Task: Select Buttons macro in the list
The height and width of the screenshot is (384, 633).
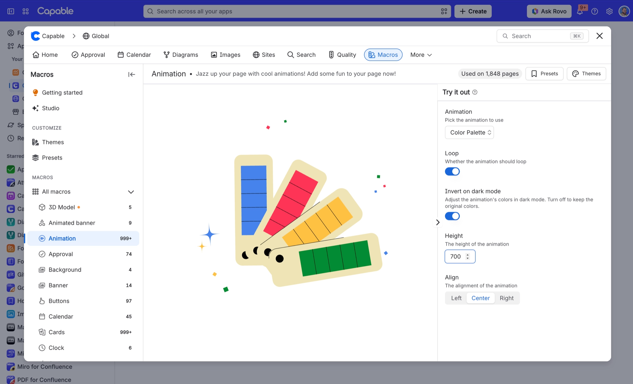Action: tap(83, 301)
